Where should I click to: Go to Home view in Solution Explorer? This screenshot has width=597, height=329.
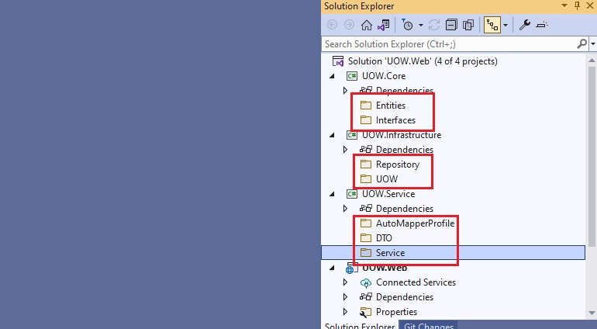pyautogui.click(x=366, y=25)
